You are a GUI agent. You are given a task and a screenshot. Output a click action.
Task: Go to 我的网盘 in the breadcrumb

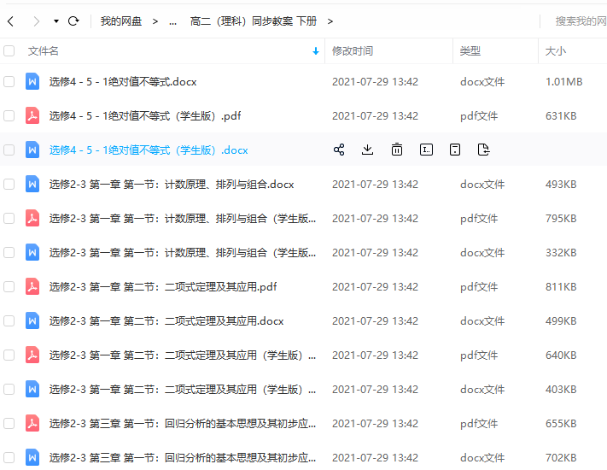click(x=121, y=21)
